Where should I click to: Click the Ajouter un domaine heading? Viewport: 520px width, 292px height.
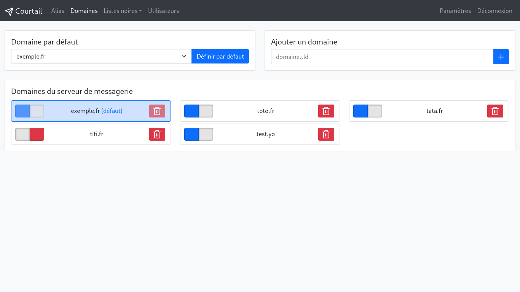pos(304,42)
